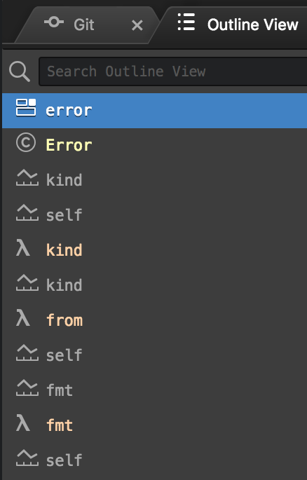Click the magnifying glass search icon
The width and height of the screenshot is (307, 480).
pos(20,71)
